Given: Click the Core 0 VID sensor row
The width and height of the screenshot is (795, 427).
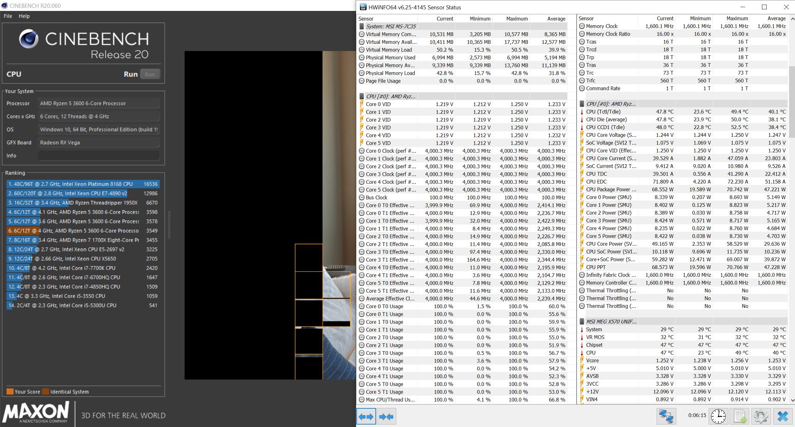Looking at the screenshot, I should click(x=378, y=104).
